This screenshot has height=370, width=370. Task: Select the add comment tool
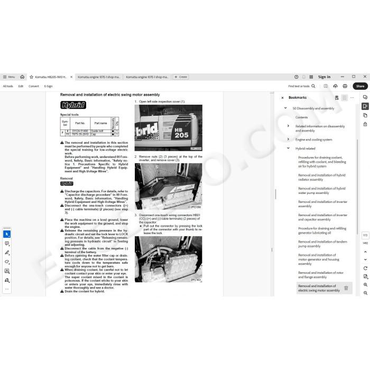point(7,244)
